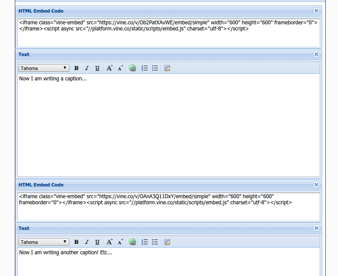Screen dimensions: 338x276
Task: Toggle italic in the first Text editor
Action: (x=87, y=68)
